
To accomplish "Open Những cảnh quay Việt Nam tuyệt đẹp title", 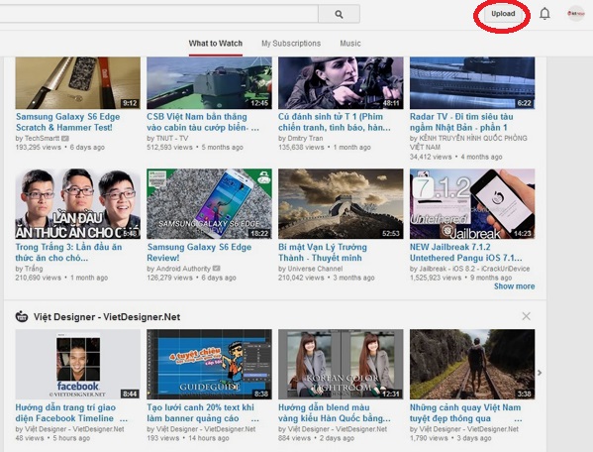I will [x=465, y=413].
